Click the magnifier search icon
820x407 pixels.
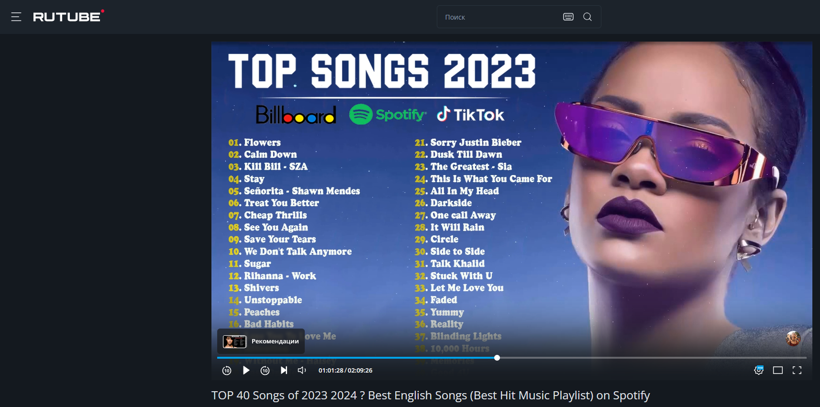(587, 17)
